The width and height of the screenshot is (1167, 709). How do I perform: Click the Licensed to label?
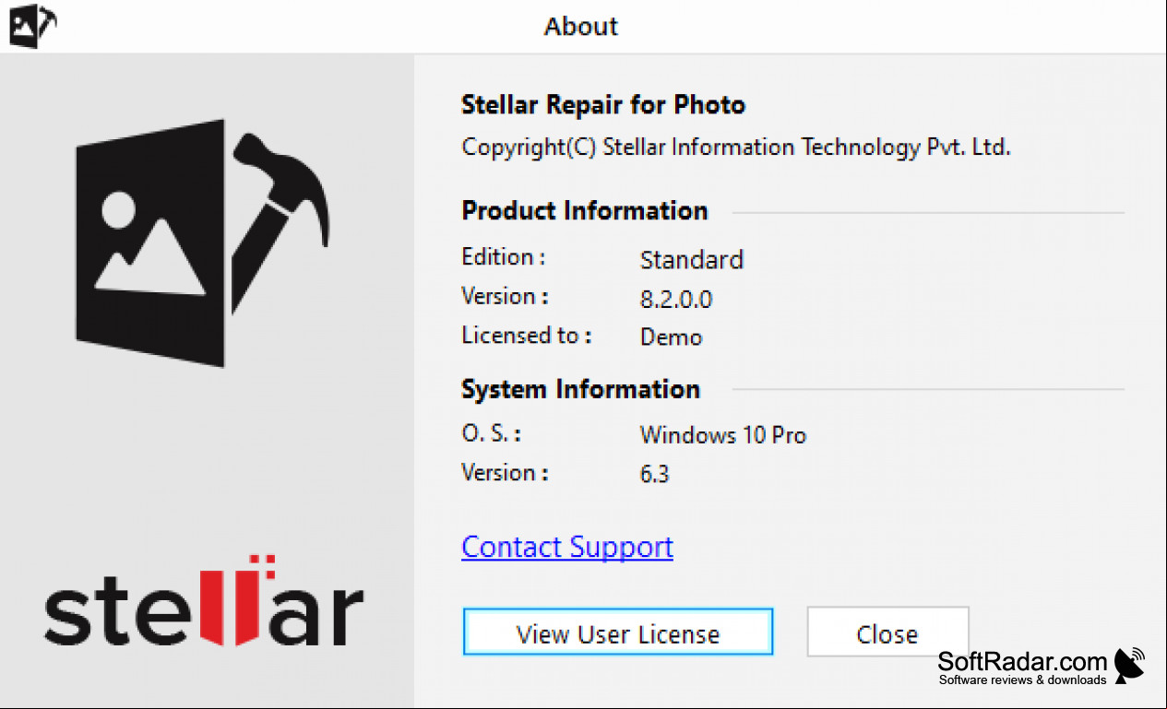point(527,336)
